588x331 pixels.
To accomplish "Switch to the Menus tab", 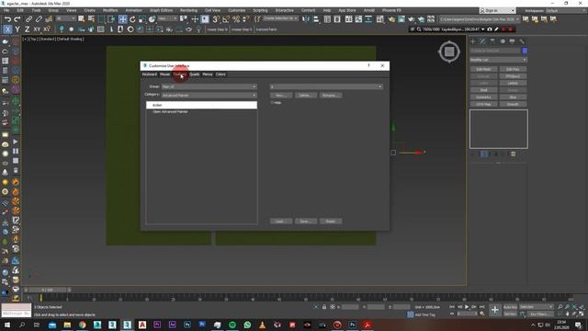I will tap(208, 74).
